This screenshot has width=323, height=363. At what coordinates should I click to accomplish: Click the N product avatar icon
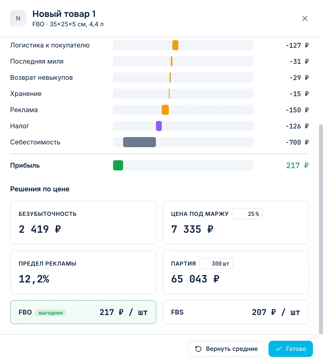click(18, 18)
